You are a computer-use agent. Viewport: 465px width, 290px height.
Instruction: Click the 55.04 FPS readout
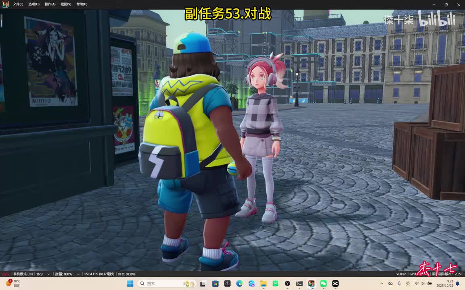pos(99,274)
